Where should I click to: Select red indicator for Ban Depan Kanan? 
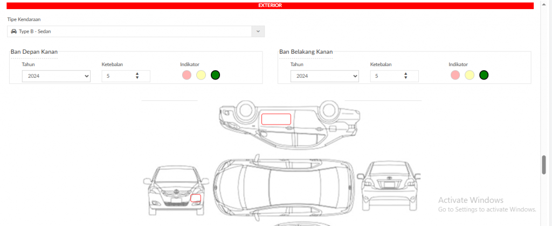pos(187,75)
